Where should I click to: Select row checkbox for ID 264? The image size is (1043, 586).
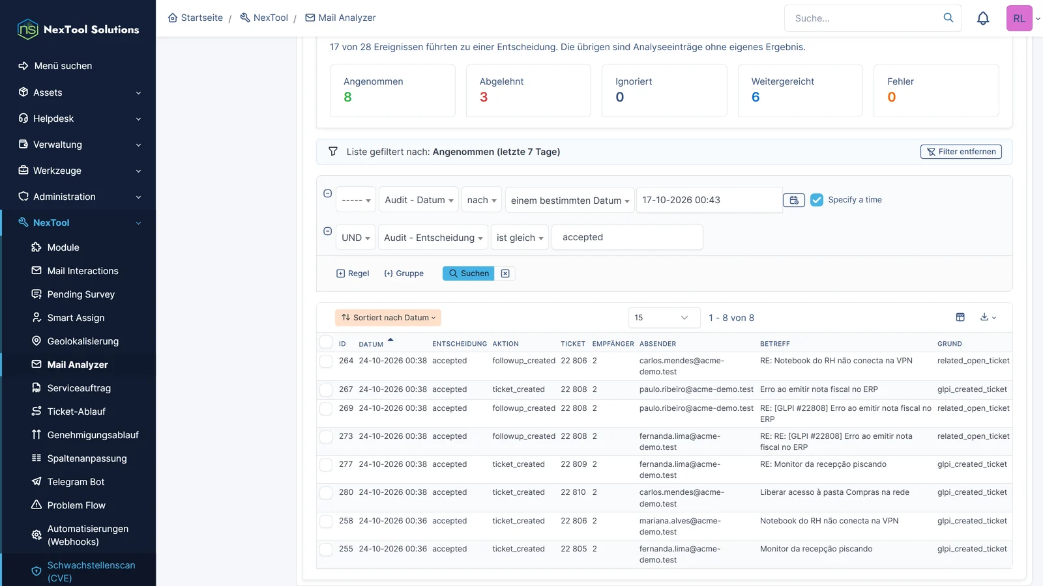(326, 361)
